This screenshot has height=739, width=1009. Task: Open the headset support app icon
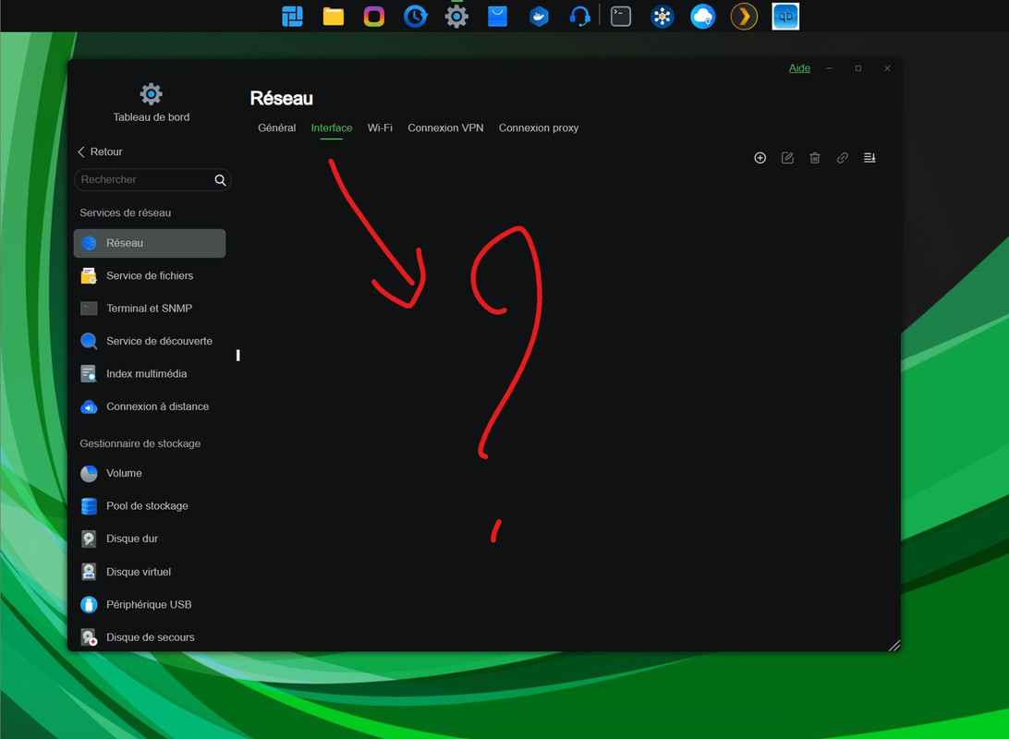pos(579,16)
